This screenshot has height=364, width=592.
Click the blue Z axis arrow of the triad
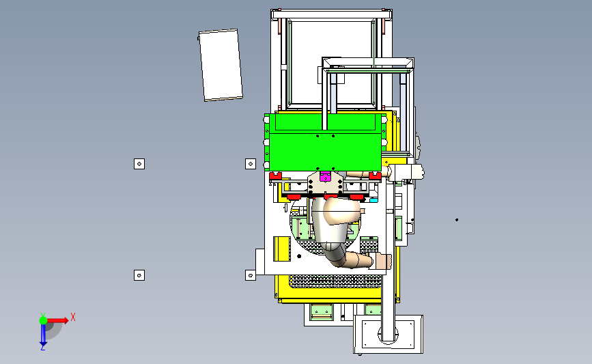click(43, 336)
